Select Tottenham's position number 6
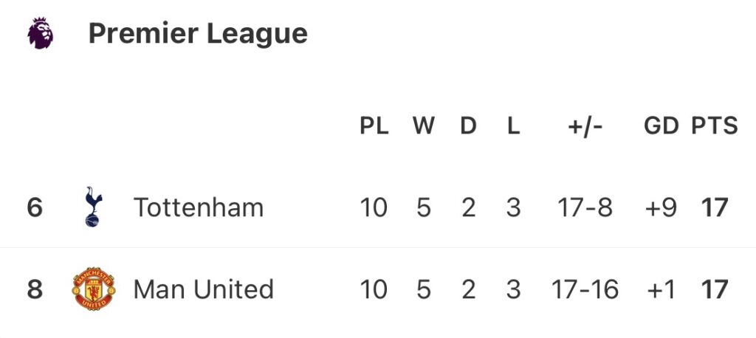The width and height of the screenshot is (756, 338). (x=35, y=208)
